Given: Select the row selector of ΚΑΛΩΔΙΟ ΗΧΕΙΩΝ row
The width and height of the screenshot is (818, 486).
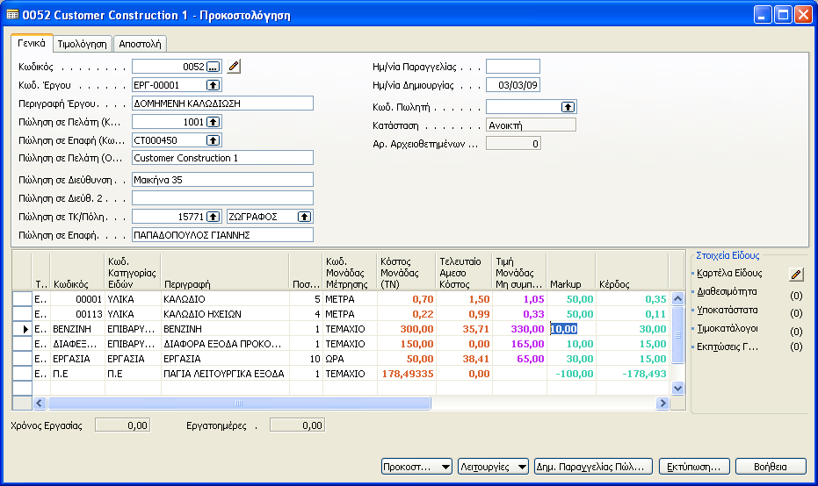Looking at the screenshot, I should point(22,314).
